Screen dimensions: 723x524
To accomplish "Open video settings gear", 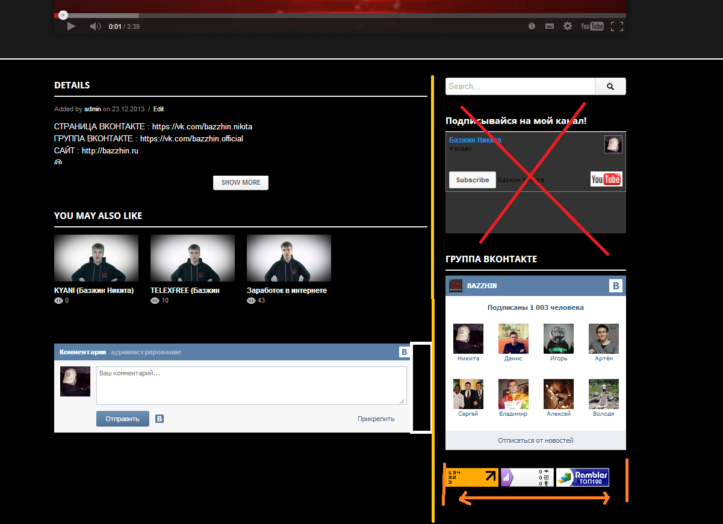I will [x=567, y=26].
